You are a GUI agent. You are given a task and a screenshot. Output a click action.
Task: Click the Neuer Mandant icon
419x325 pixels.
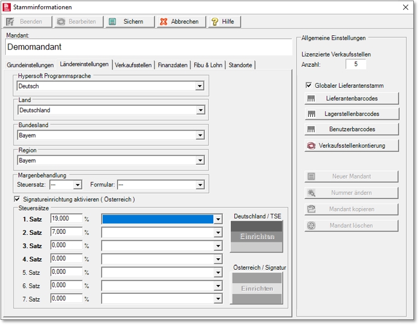(311, 176)
